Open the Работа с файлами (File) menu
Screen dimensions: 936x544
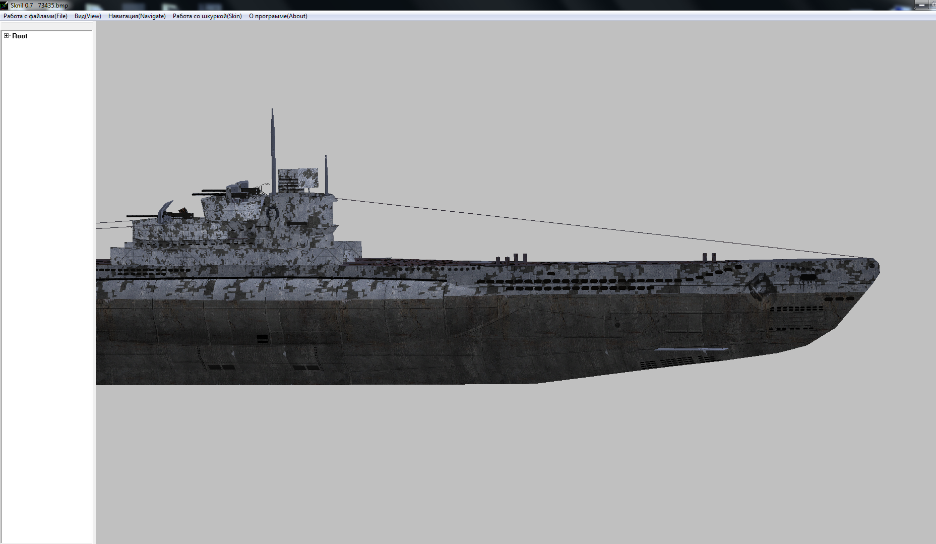35,16
